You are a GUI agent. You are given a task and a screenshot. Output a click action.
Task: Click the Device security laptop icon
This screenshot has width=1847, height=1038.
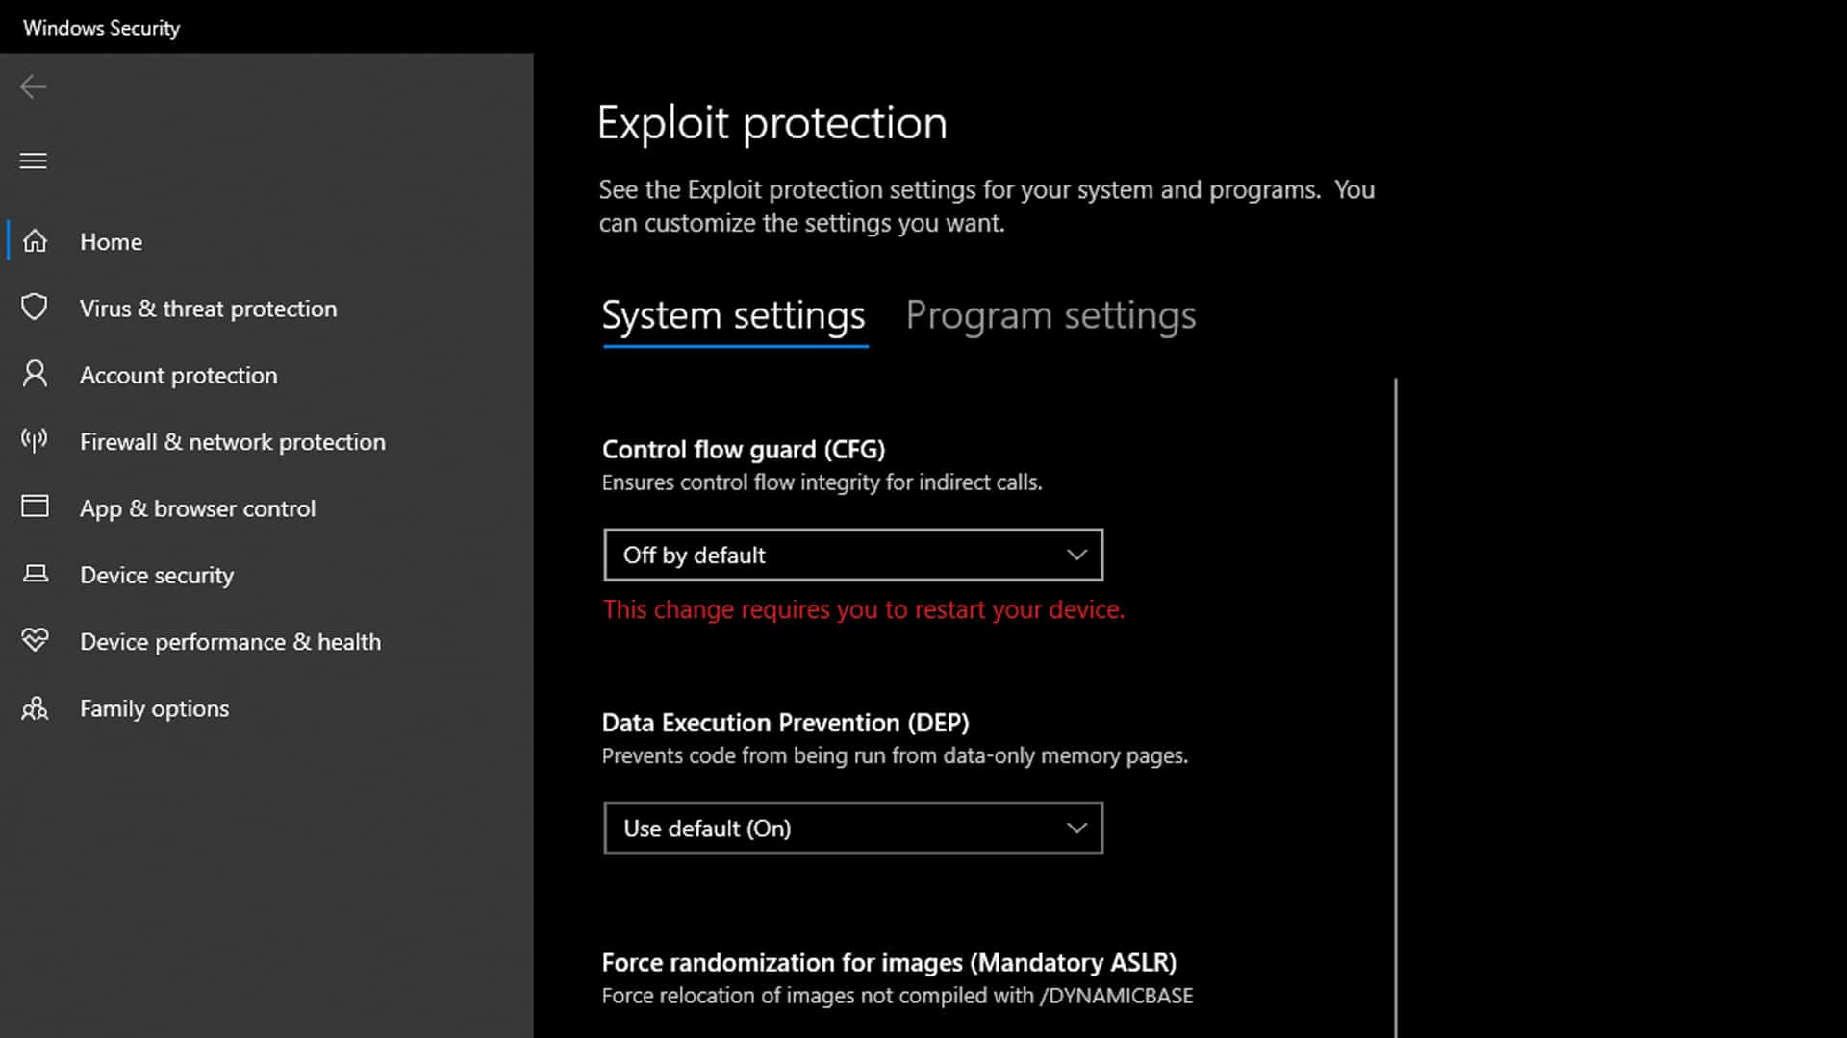[x=35, y=574]
